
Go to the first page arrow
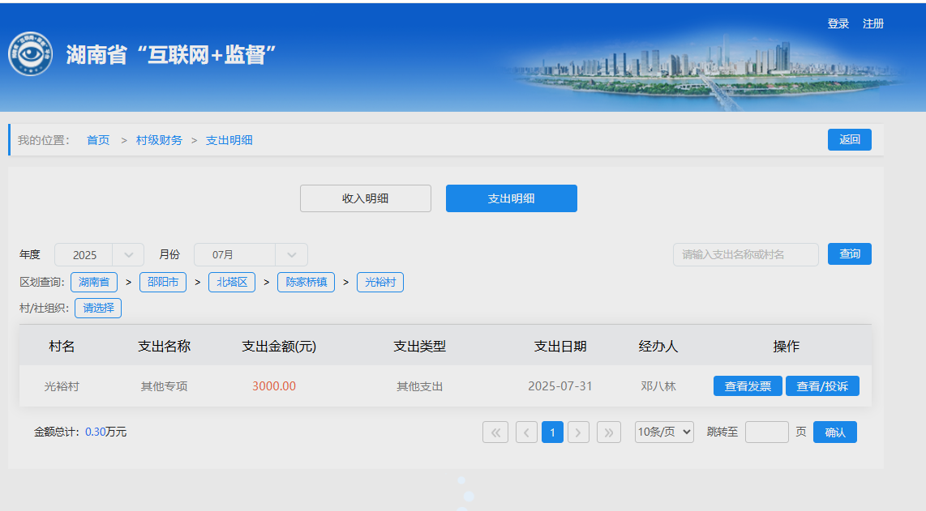pos(495,432)
